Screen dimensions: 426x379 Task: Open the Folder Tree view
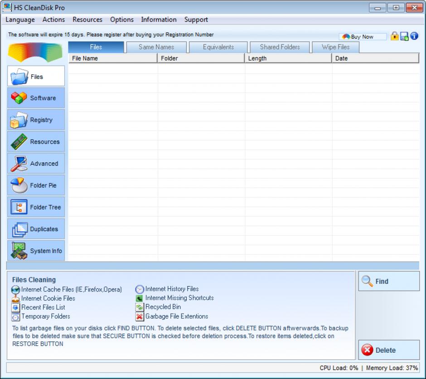(x=36, y=207)
